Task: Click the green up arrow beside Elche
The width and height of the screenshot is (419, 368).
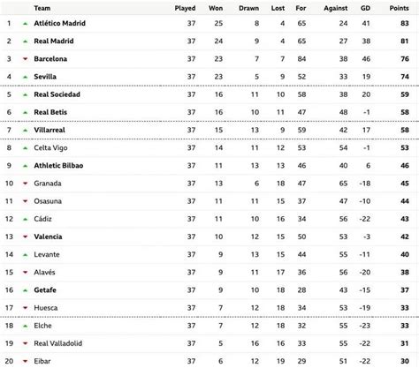Action: click(x=26, y=326)
